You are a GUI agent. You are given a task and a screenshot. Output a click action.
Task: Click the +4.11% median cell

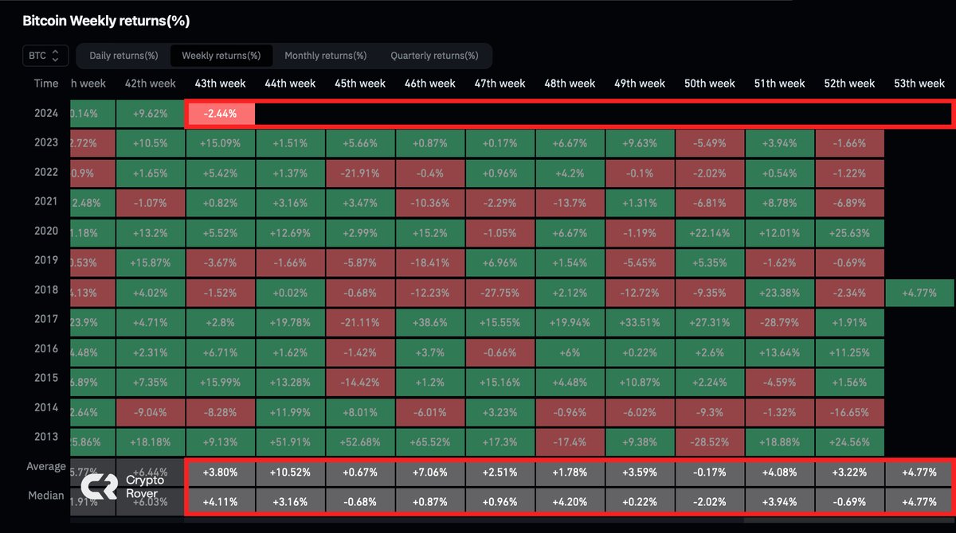[221, 502]
